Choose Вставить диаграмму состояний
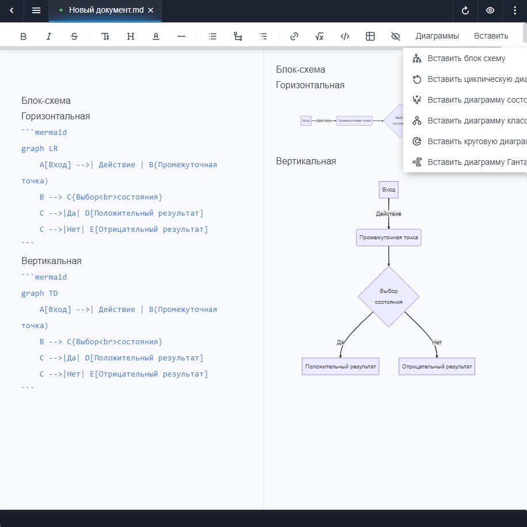Image resolution: width=527 pixels, height=527 pixels. 465,100
